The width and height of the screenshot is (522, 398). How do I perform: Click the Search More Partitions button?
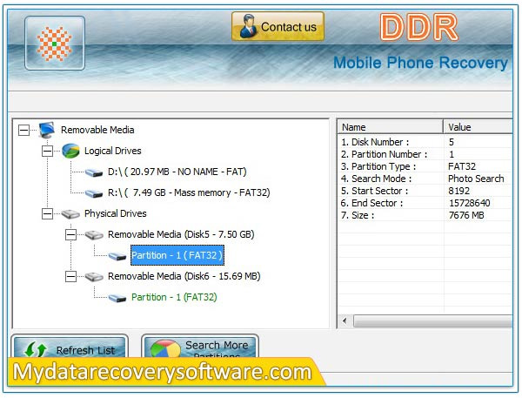200,347
